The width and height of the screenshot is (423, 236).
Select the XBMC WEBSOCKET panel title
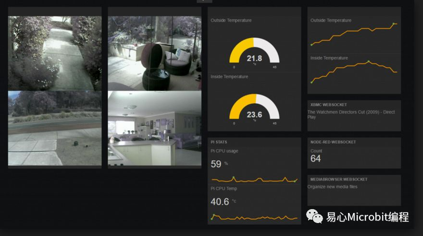328,105
